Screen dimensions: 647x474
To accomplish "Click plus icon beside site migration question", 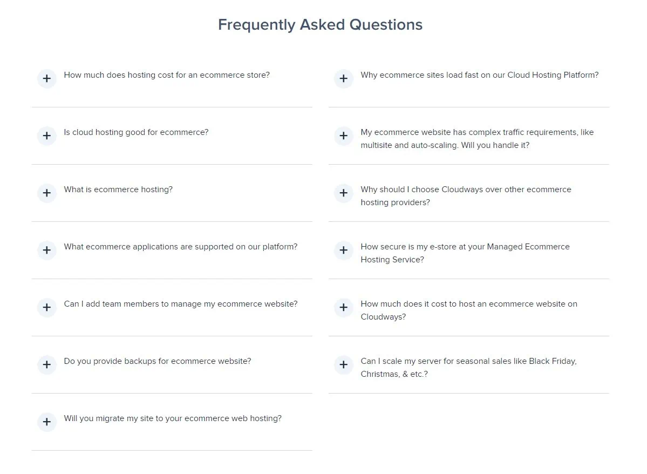I will tap(47, 422).
